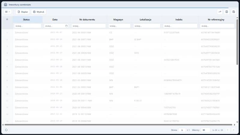Select document 2019 12 00112 INW
The image size is (240, 135).
81,114
